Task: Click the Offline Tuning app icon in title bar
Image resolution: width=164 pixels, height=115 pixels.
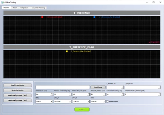Action: coord(2,2)
